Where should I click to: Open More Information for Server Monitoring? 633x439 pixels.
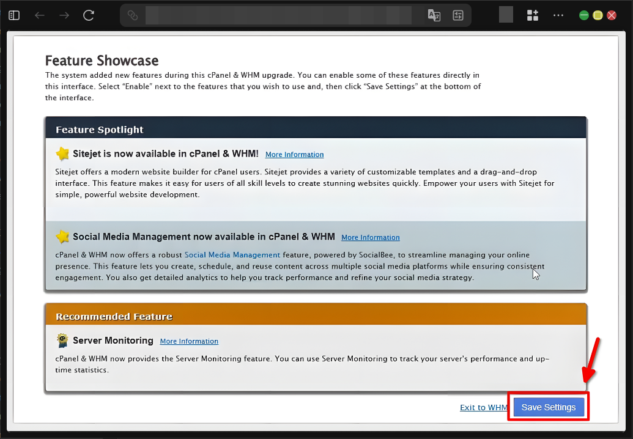[188, 341]
